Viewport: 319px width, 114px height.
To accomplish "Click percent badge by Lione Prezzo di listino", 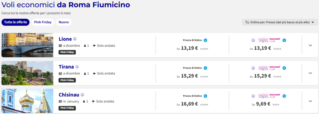I will click(x=206, y=40).
